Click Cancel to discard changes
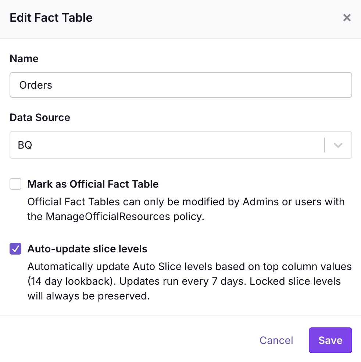Screen dimensions: 361x362 pos(276,340)
